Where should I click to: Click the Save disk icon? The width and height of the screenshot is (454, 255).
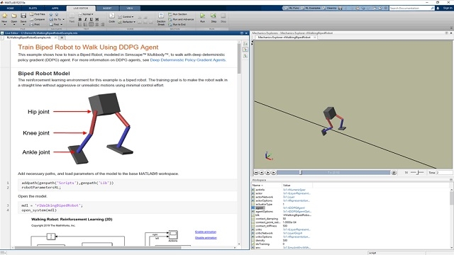(23, 16)
